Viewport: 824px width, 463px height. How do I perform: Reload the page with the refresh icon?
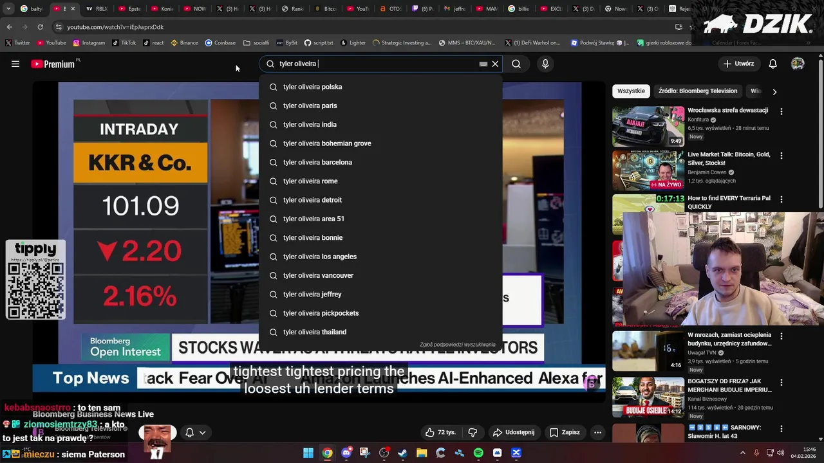point(40,27)
